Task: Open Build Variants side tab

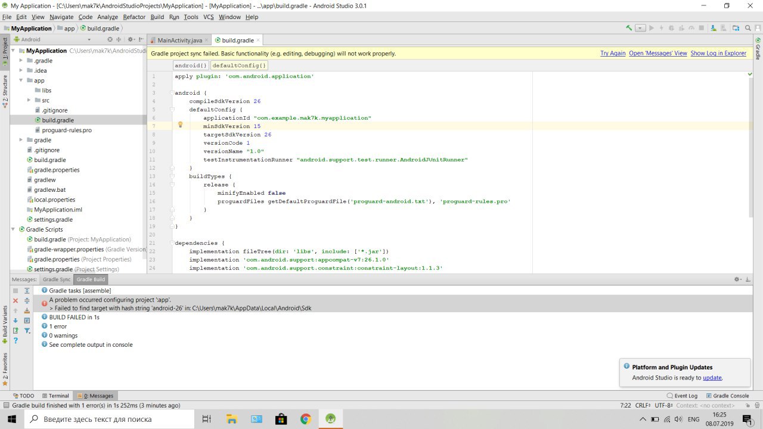Action: click(5, 325)
